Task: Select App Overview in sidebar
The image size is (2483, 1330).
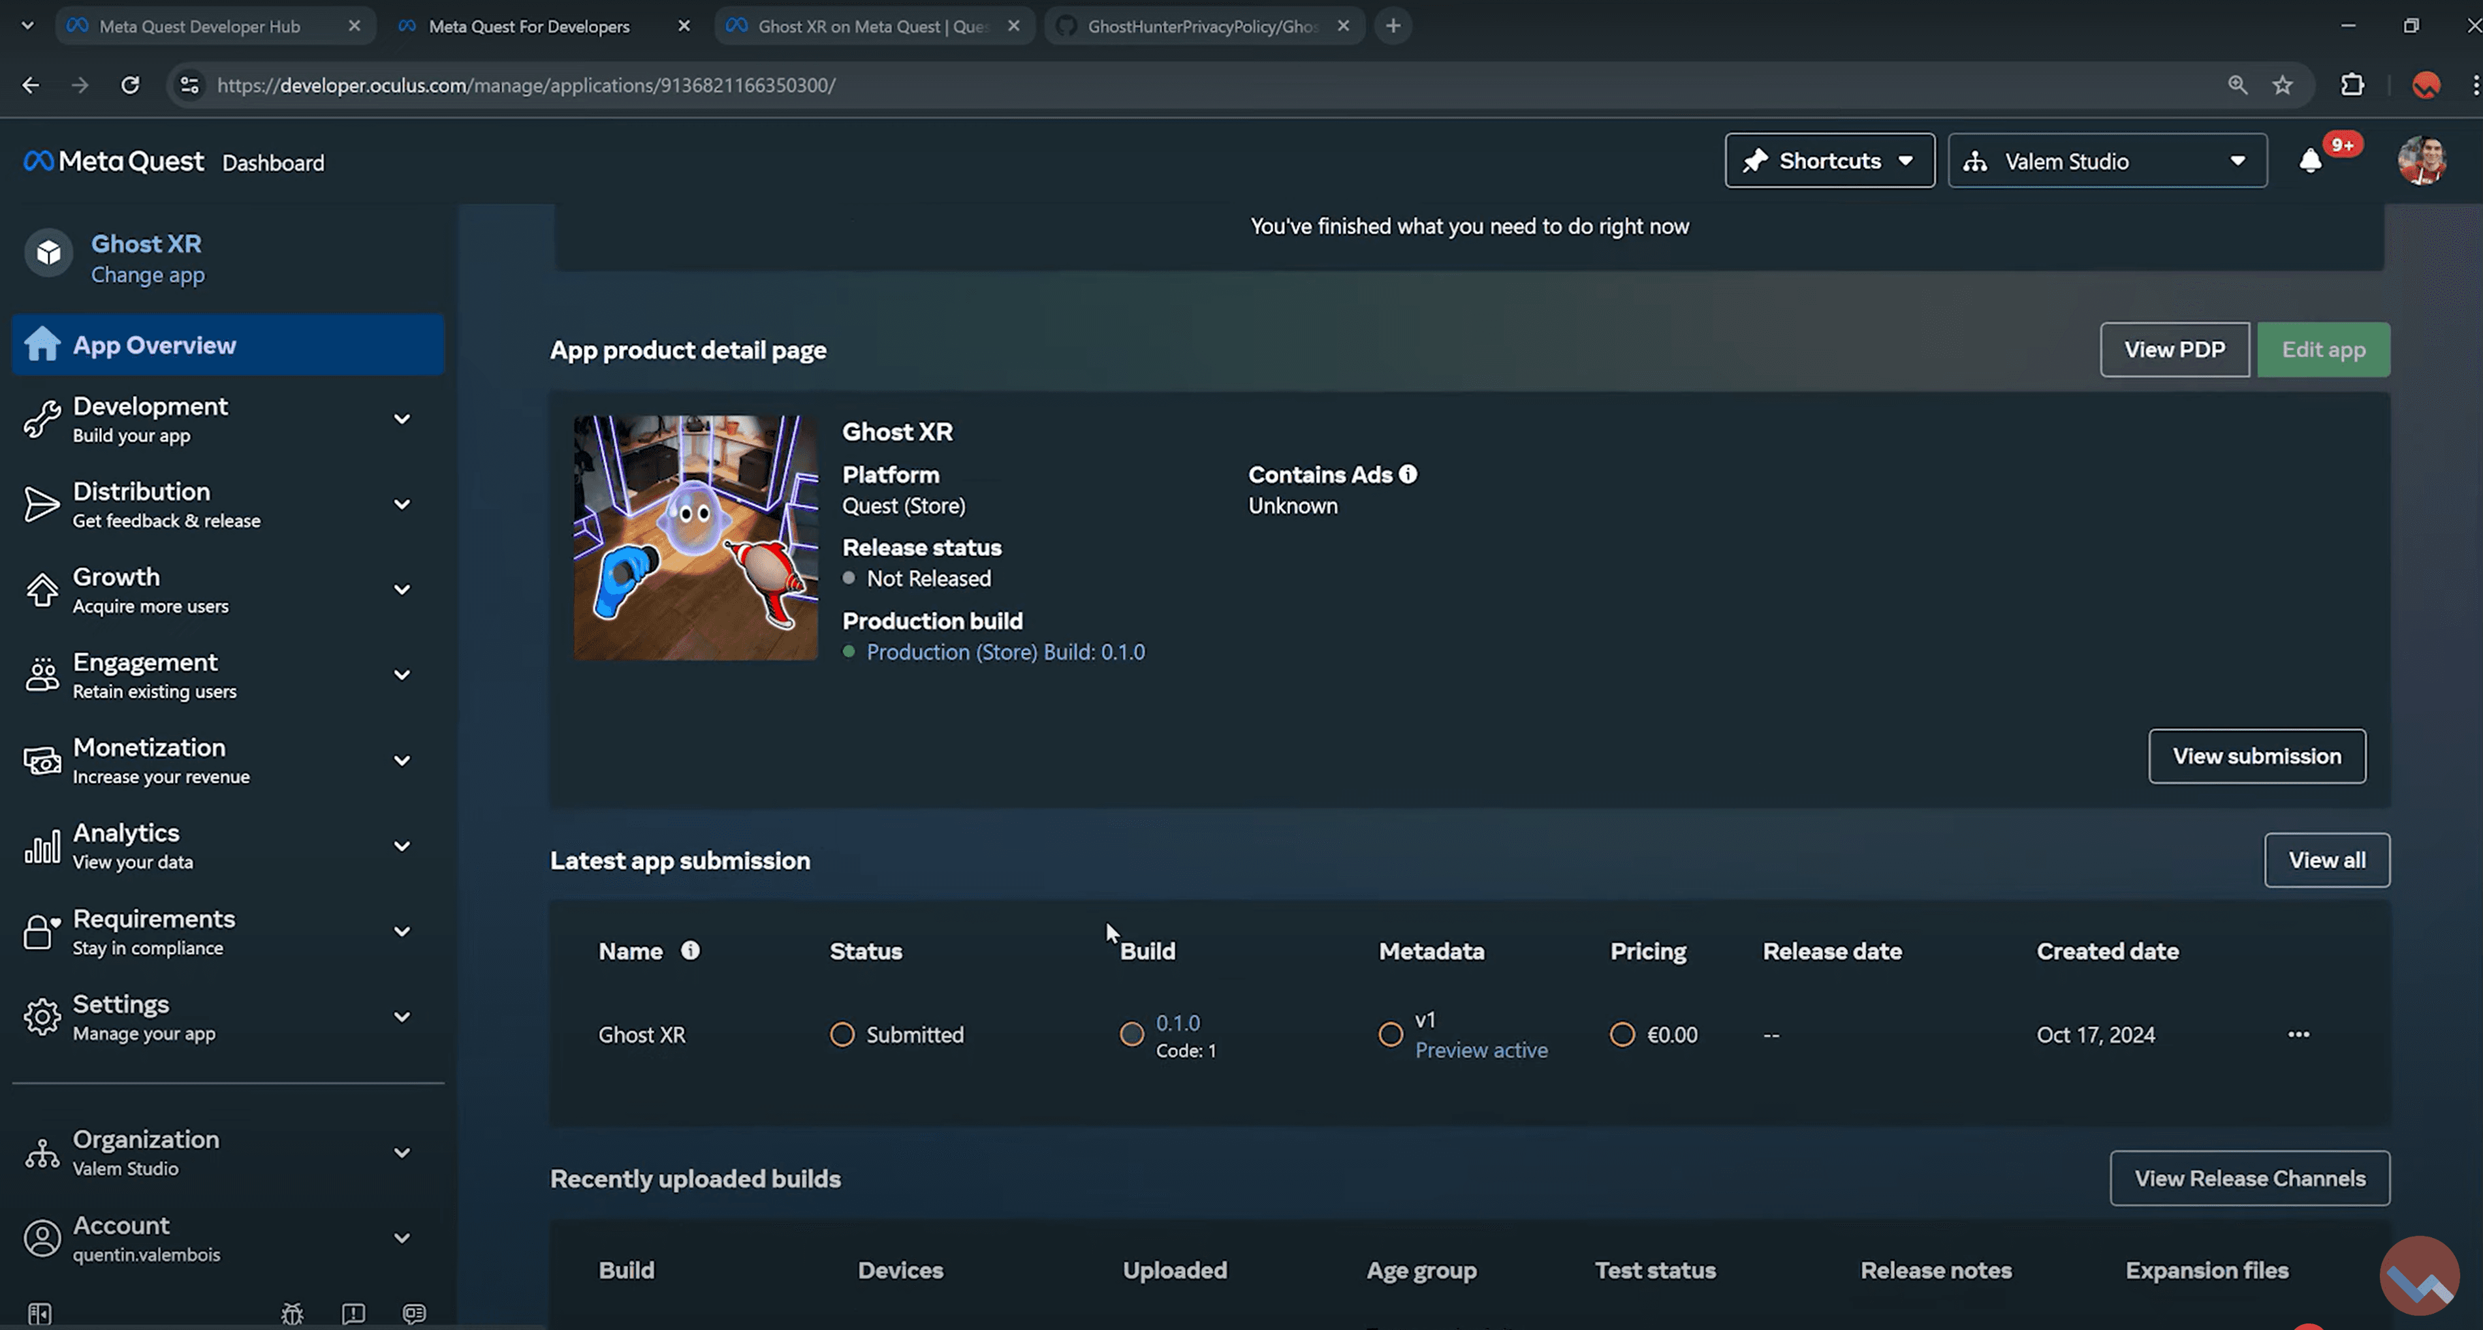Action: pyautogui.click(x=227, y=345)
